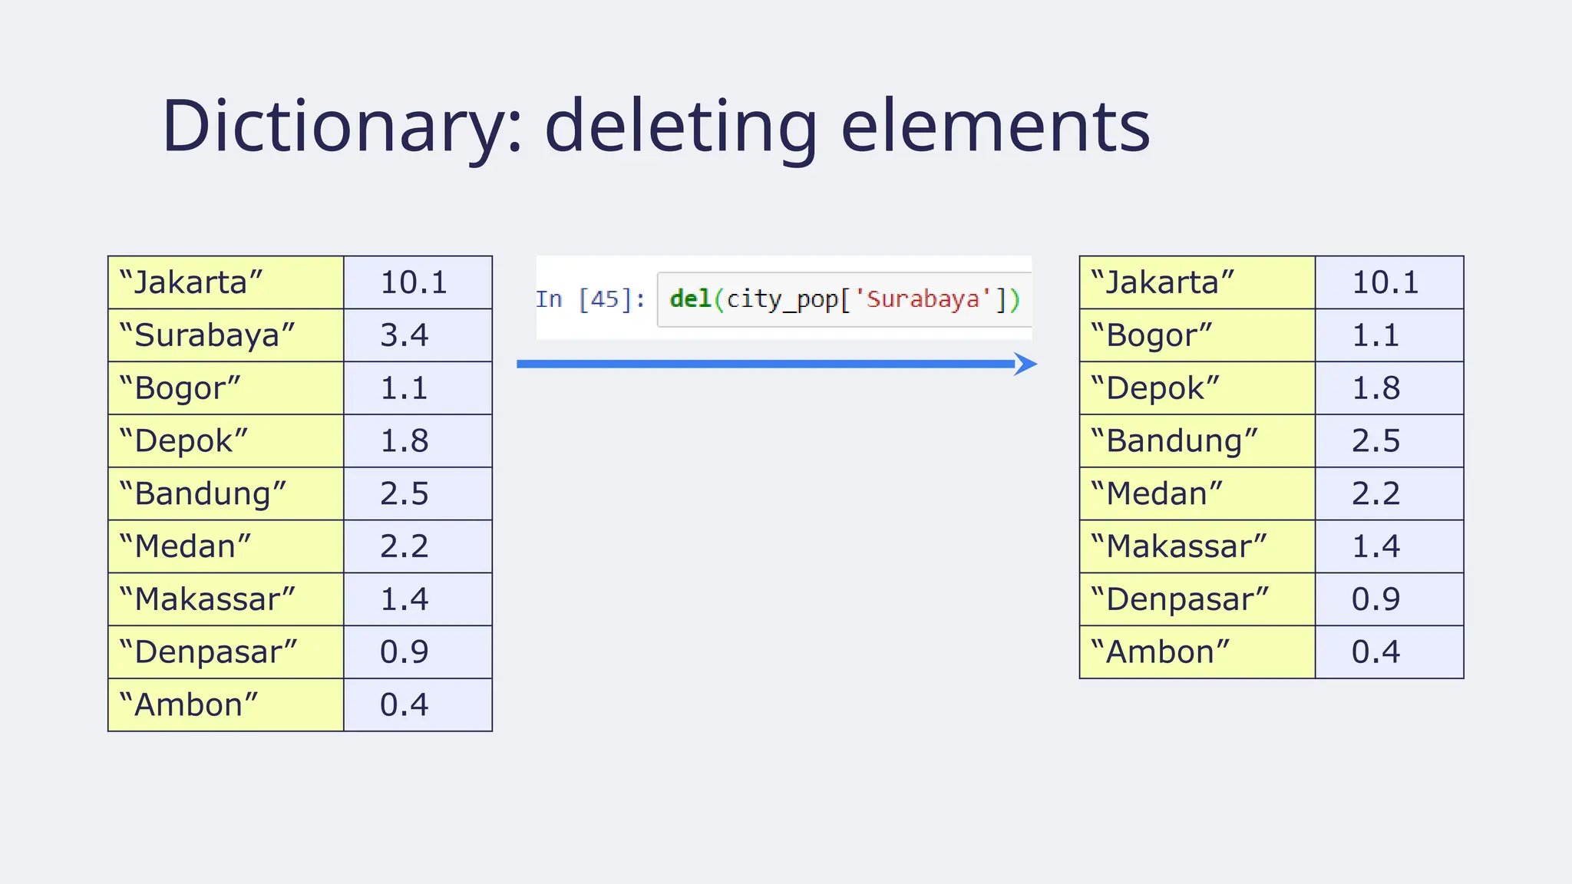1572x884 pixels.
Task: Select "Bogor" in the right table
Action: (1197, 335)
